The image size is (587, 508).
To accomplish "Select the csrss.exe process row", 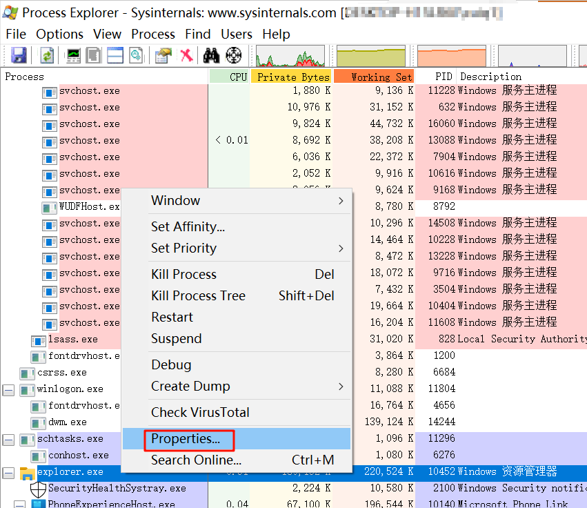I will [294, 372].
